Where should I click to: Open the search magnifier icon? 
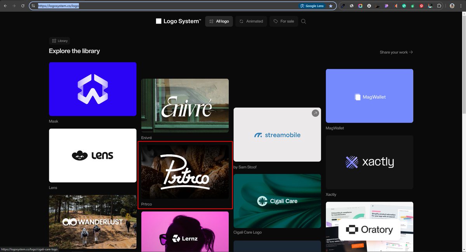304,21
